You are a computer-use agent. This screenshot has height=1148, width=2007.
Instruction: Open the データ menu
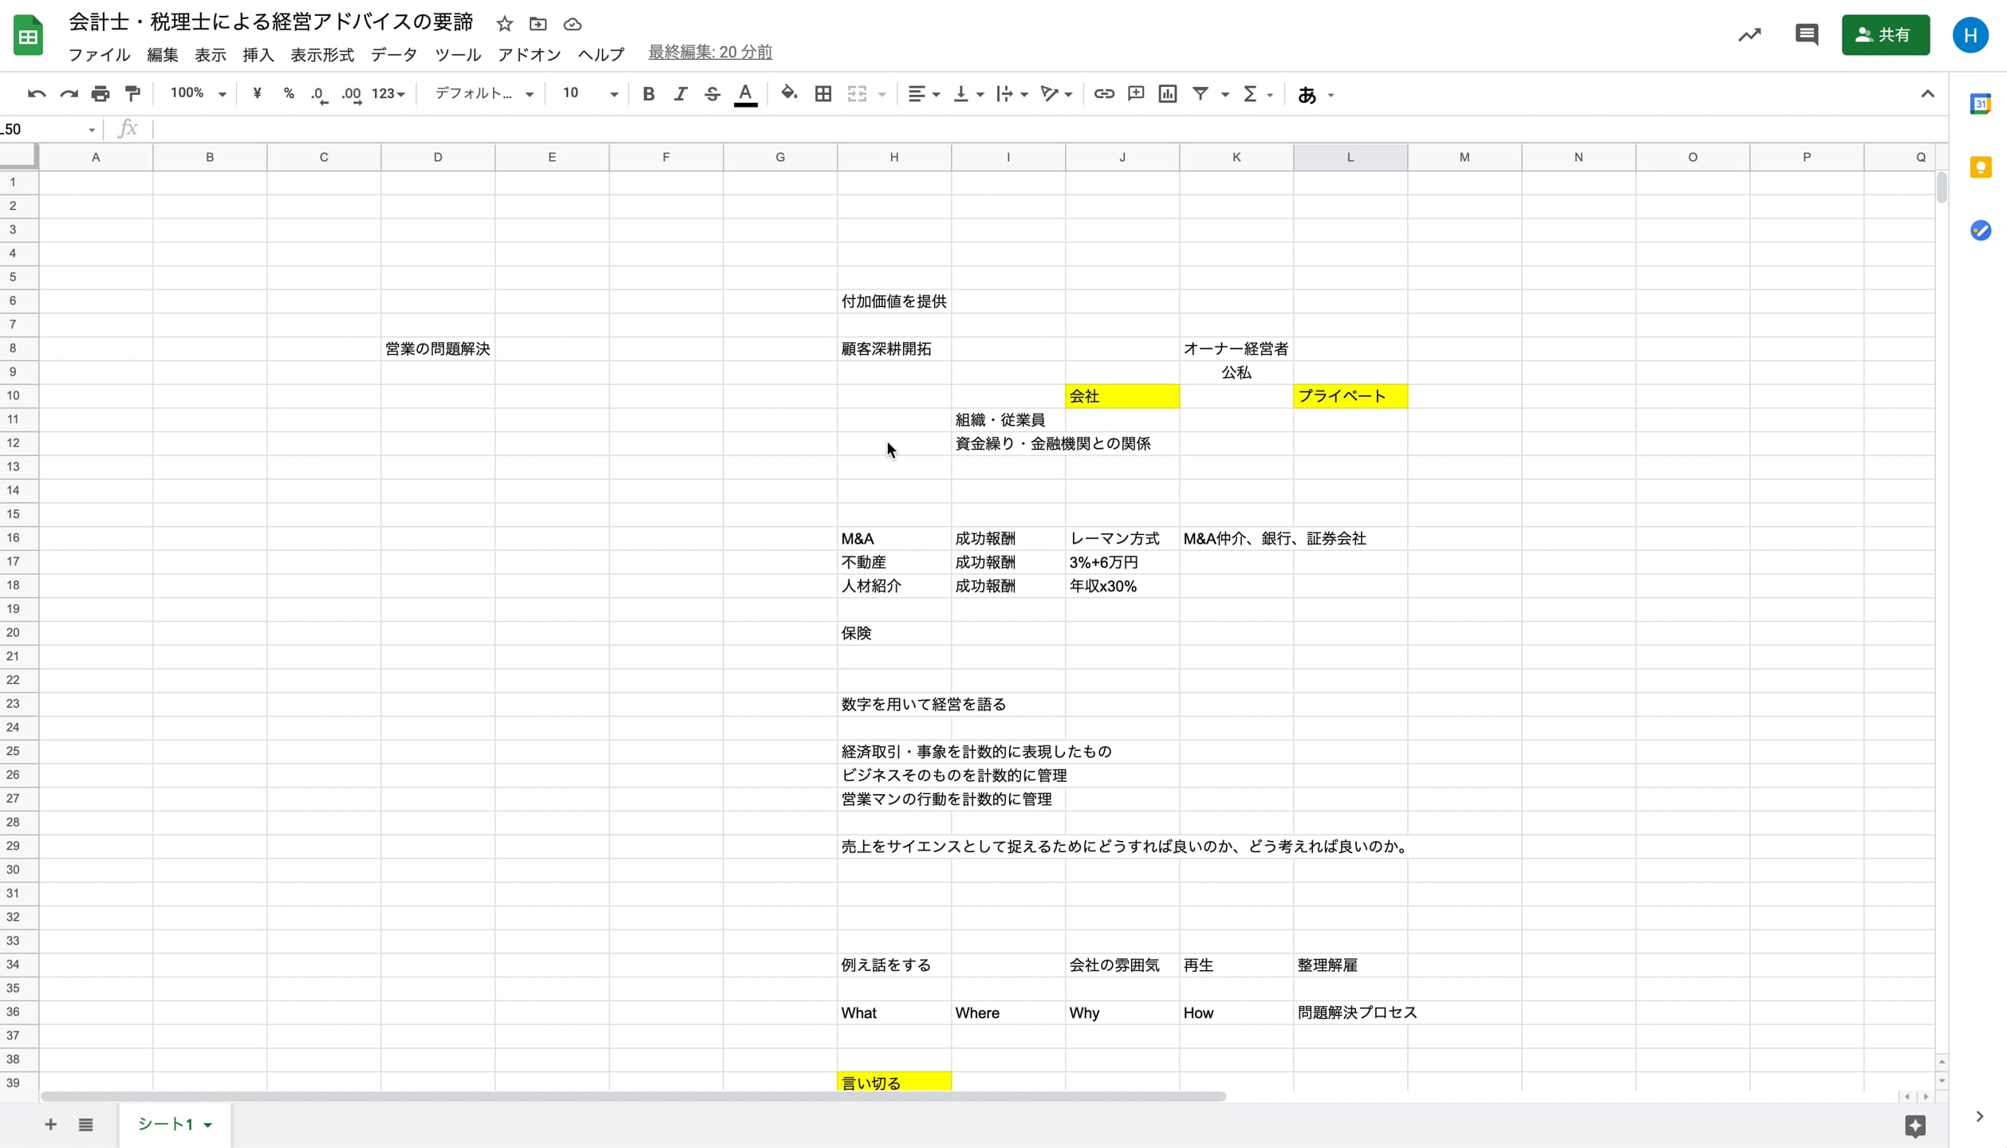(394, 54)
